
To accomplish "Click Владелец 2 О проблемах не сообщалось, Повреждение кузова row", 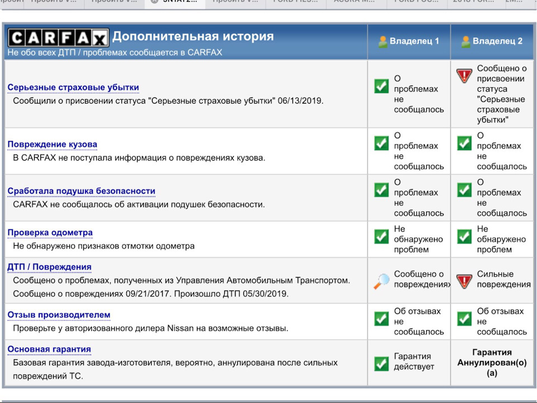I will click(501, 151).
